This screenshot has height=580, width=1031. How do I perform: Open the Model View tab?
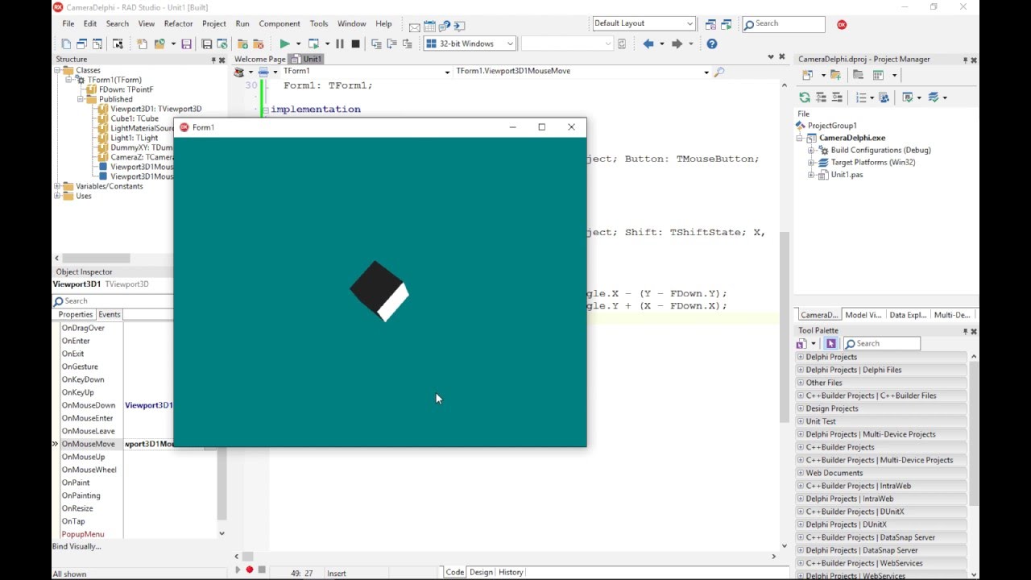[863, 315]
